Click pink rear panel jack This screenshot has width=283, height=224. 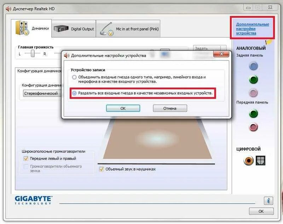pyautogui.click(x=253, y=93)
